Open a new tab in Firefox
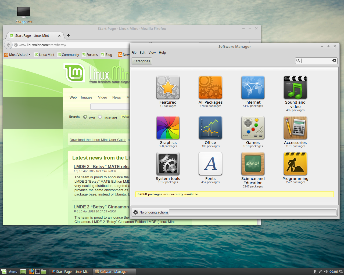 68,35
